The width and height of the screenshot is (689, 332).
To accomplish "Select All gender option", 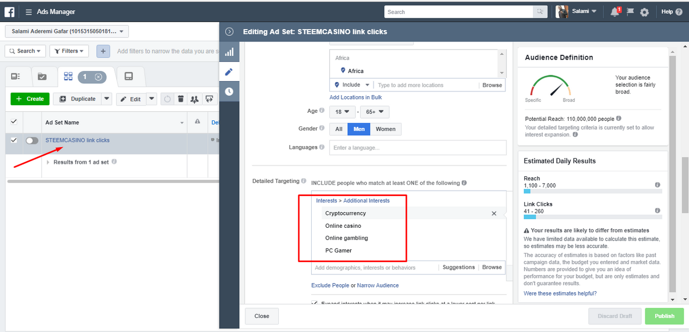I will click(x=339, y=129).
